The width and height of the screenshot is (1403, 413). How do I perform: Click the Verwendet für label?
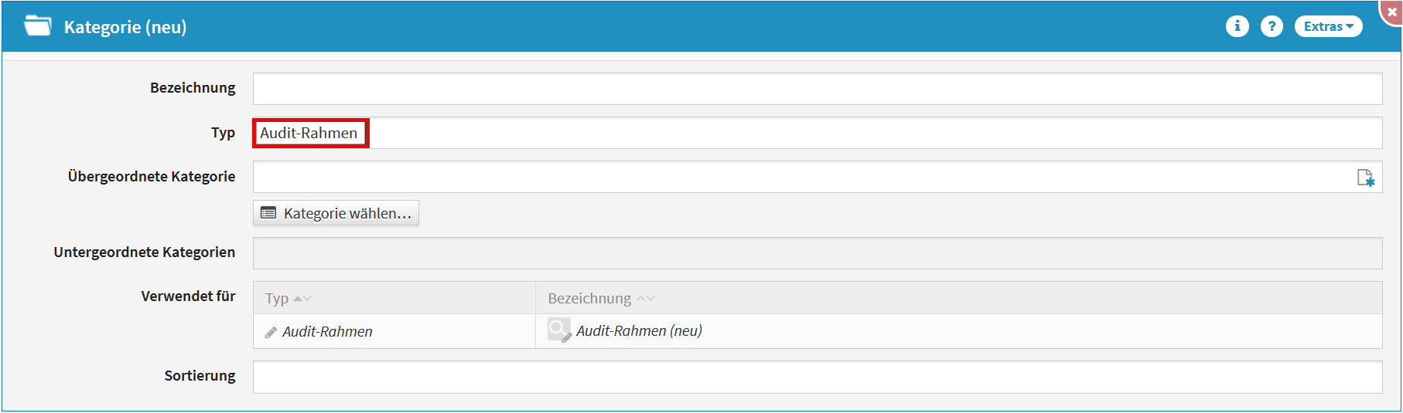tap(188, 296)
